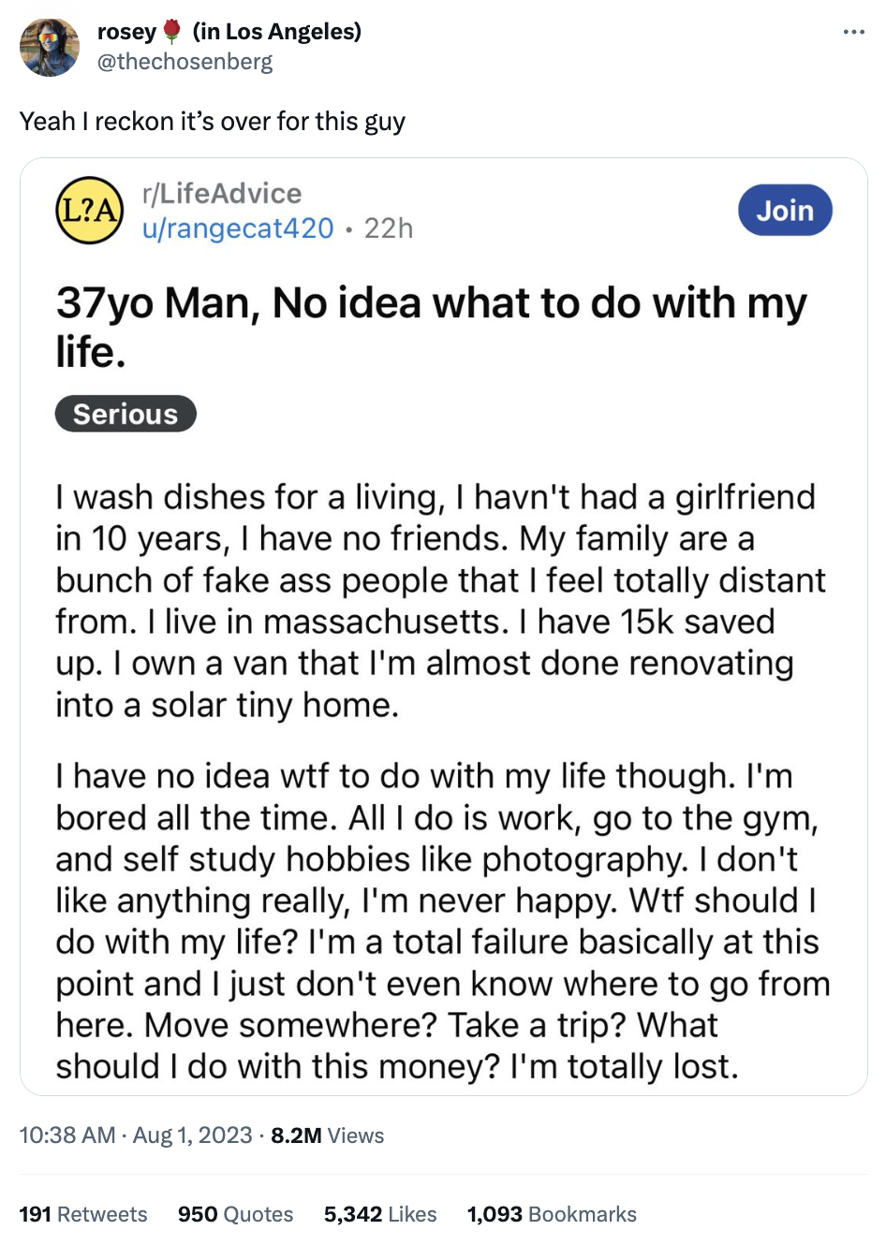Screen dimensions: 886x1245
Task: Go to the r/LifeAdvice subreddit name
Action: (222, 194)
